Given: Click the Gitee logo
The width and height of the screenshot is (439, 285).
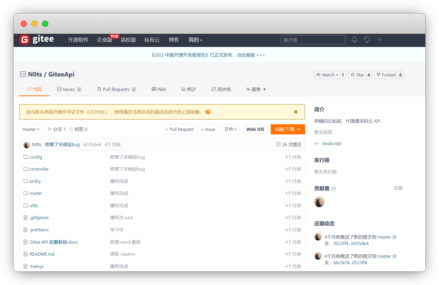Looking at the screenshot, I should (x=37, y=39).
